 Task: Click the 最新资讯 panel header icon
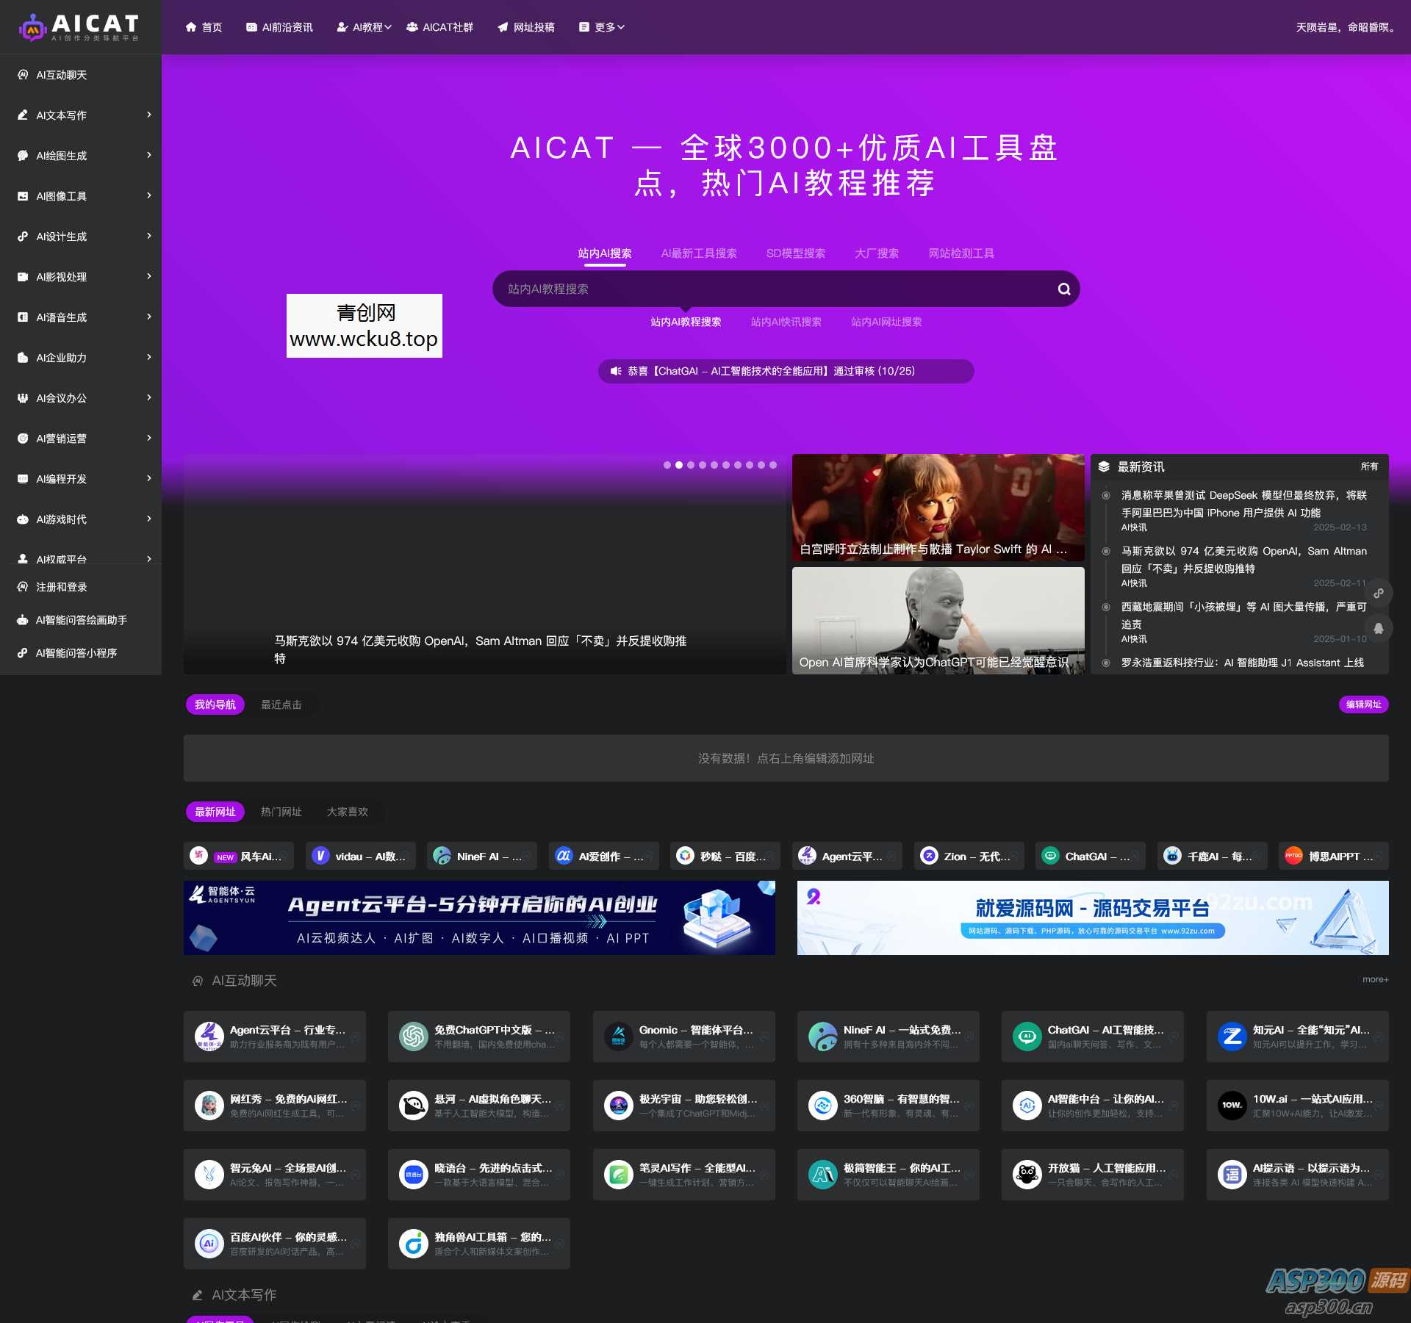click(1105, 466)
